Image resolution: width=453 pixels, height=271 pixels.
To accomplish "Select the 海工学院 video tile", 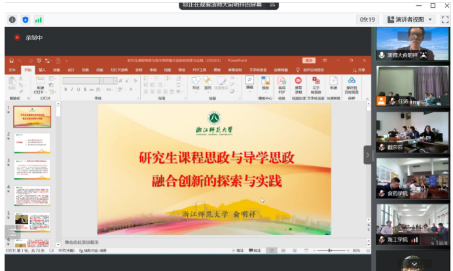I will coord(412,224).
